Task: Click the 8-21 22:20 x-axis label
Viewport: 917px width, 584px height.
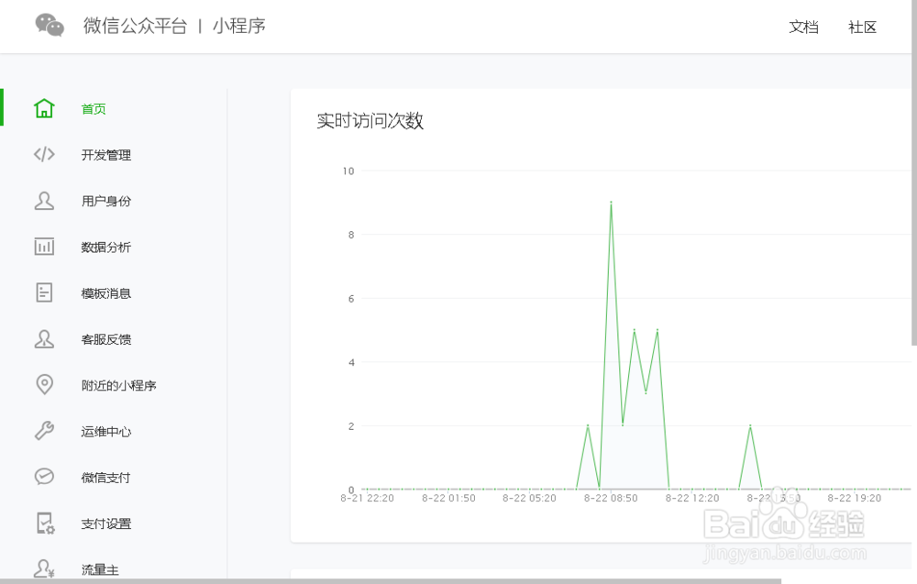Action: 368,498
